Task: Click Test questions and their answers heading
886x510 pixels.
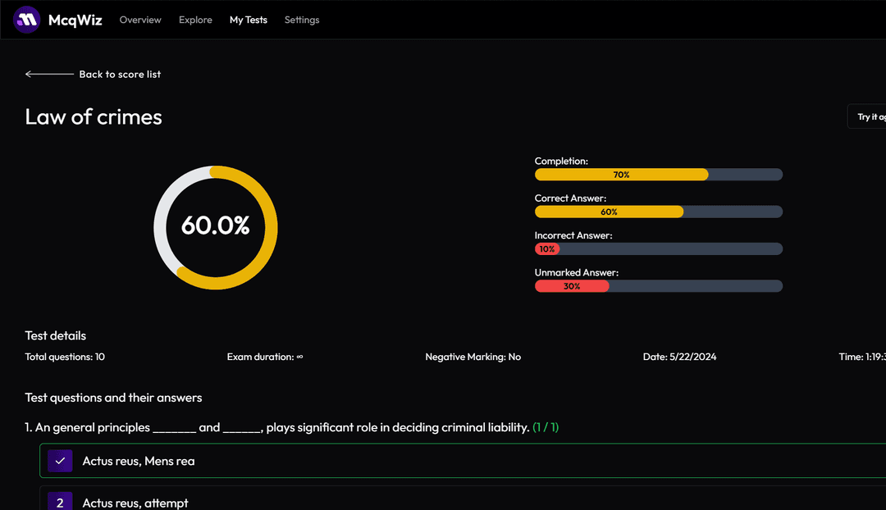Action: coord(113,398)
